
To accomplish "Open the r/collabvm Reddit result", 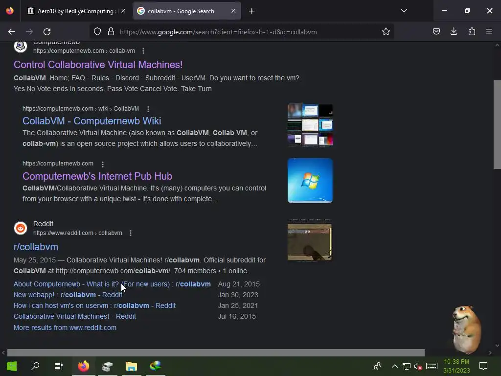I will (36, 247).
